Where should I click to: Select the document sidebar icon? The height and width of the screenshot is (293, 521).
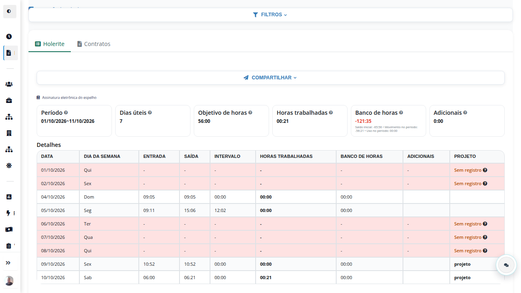(x=9, y=53)
